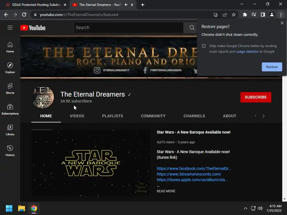Click the Instagram icon on the banner
The image size is (287, 215).
point(97,70)
